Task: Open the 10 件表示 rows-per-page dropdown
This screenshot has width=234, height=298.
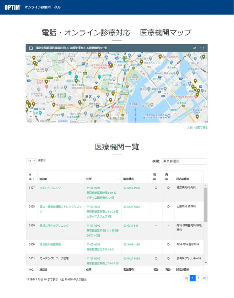Action: tap(31, 161)
